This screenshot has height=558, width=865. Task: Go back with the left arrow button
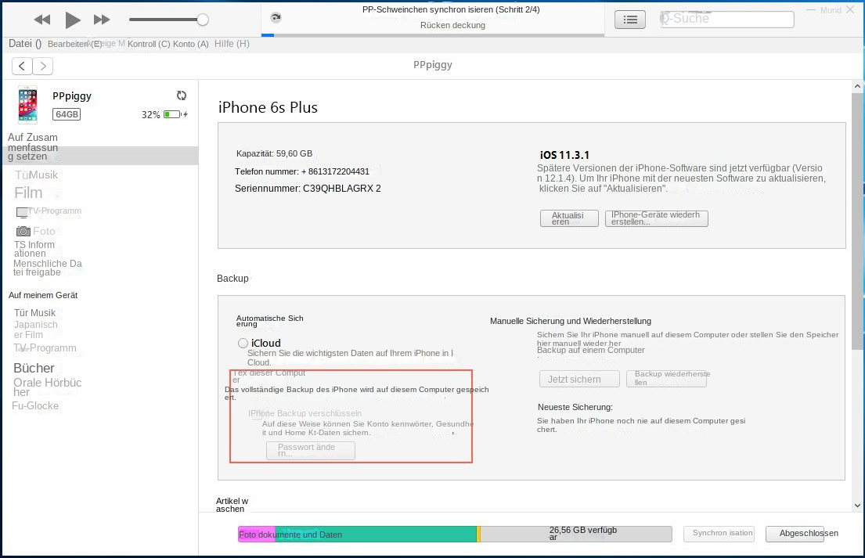point(22,67)
